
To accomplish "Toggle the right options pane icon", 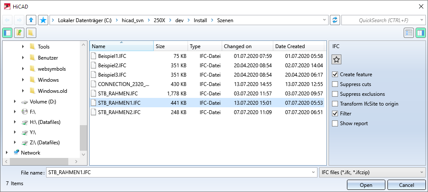I will tap(421, 33).
